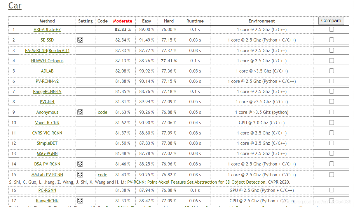Click the 91.49 % easy value
Viewport: 354px width, 207px height.
147,40
